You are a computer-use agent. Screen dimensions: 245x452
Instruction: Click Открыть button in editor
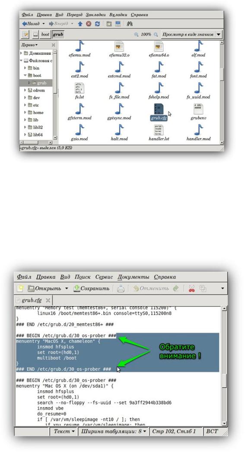[x=45, y=288]
